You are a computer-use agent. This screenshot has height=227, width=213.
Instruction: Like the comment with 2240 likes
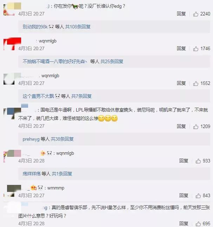tap(195, 14)
